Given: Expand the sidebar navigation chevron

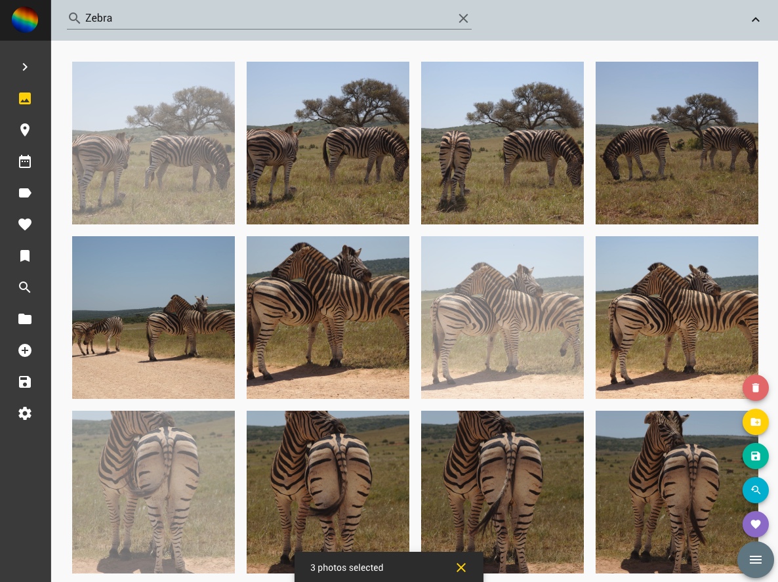Looking at the screenshot, I should click(x=25, y=67).
